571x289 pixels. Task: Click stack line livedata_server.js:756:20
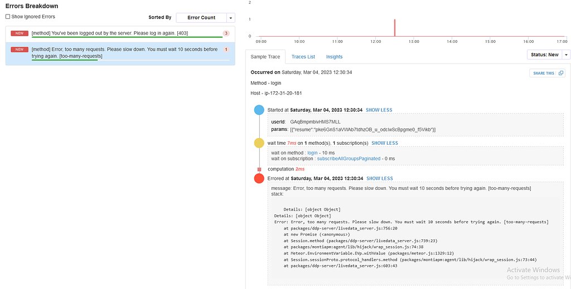tap(340, 228)
